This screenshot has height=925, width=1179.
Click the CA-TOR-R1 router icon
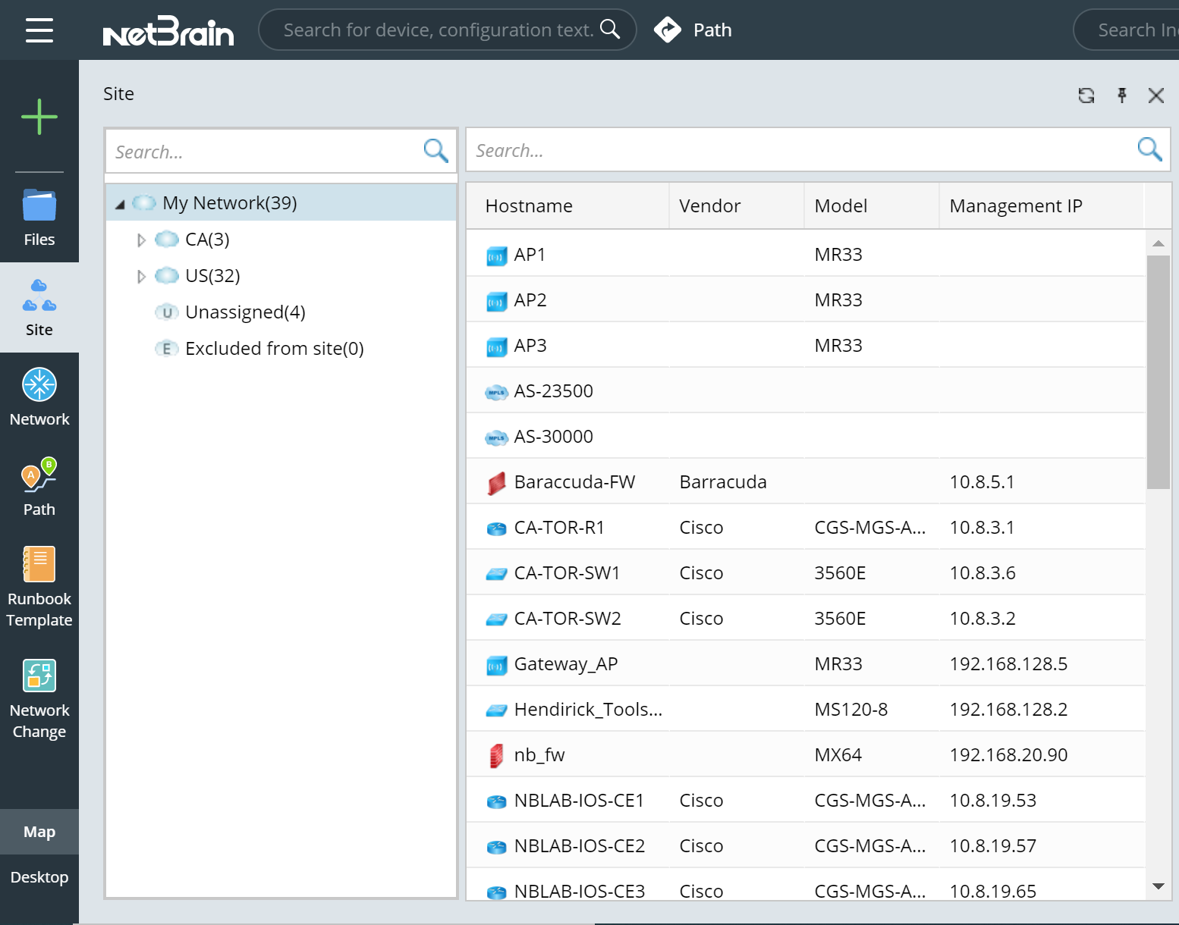click(x=496, y=528)
